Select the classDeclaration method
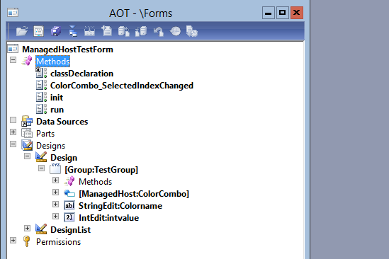The width and height of the screenshot is (389, 259). (82, 74)
